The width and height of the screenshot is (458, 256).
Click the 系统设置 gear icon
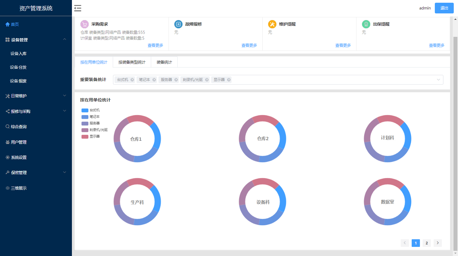tap(7, 157)
